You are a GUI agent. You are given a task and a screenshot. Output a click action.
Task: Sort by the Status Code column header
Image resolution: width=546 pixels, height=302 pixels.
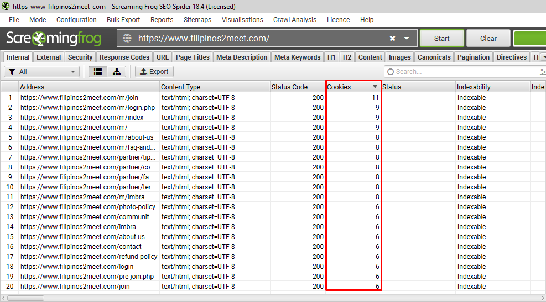pos(297,87)
